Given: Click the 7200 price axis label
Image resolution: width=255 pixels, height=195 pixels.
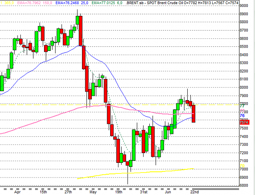Looking at the screenshot, I should click(244, 153).
